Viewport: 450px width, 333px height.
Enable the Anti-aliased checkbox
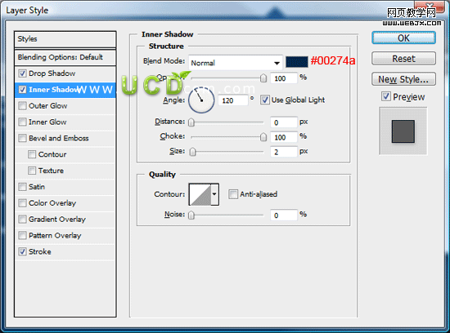[233, 194]
